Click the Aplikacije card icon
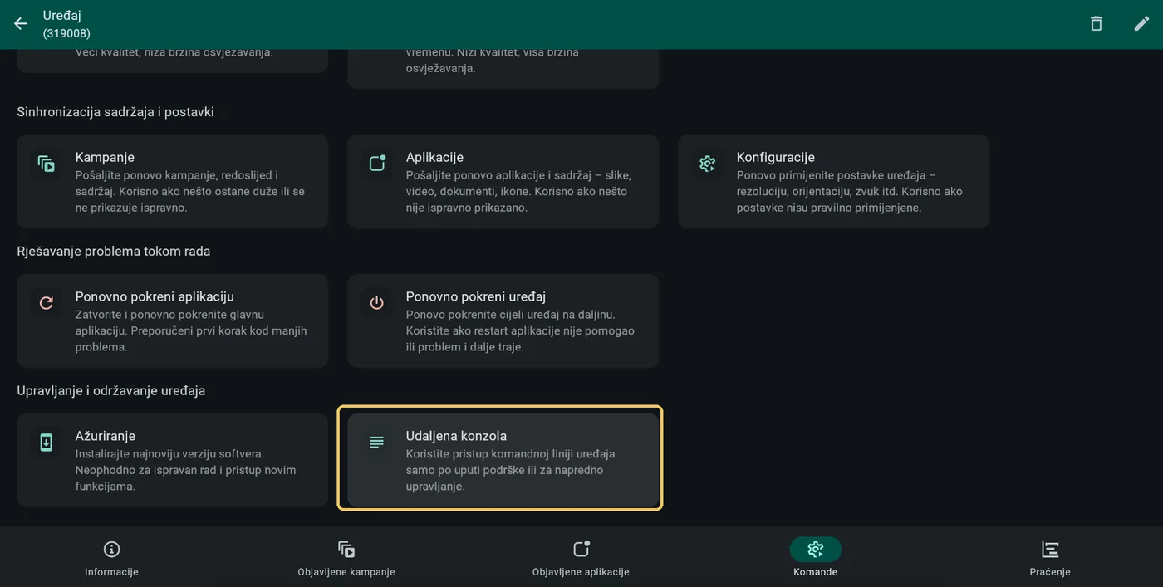 pyautogui.click(x=377, y=164)
